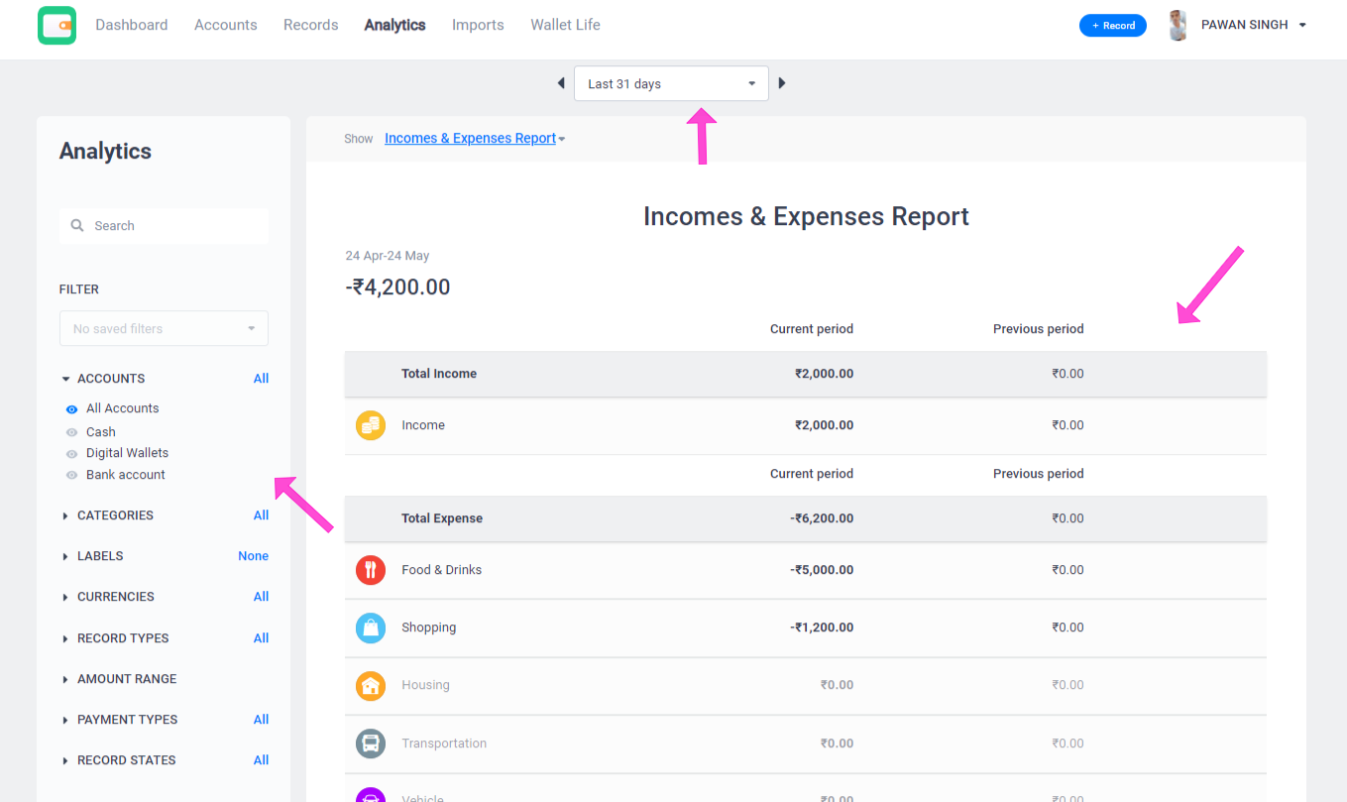Toggle Bank account visibility

pos(71,475)
